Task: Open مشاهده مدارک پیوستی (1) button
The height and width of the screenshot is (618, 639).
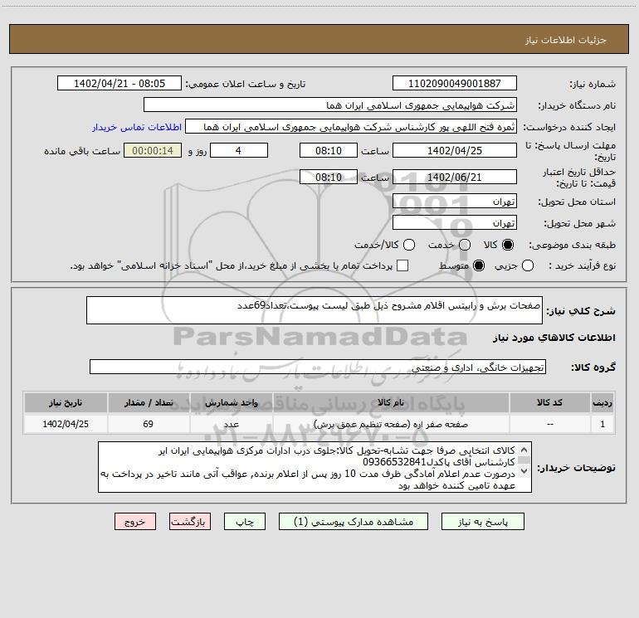Action: 354,522
